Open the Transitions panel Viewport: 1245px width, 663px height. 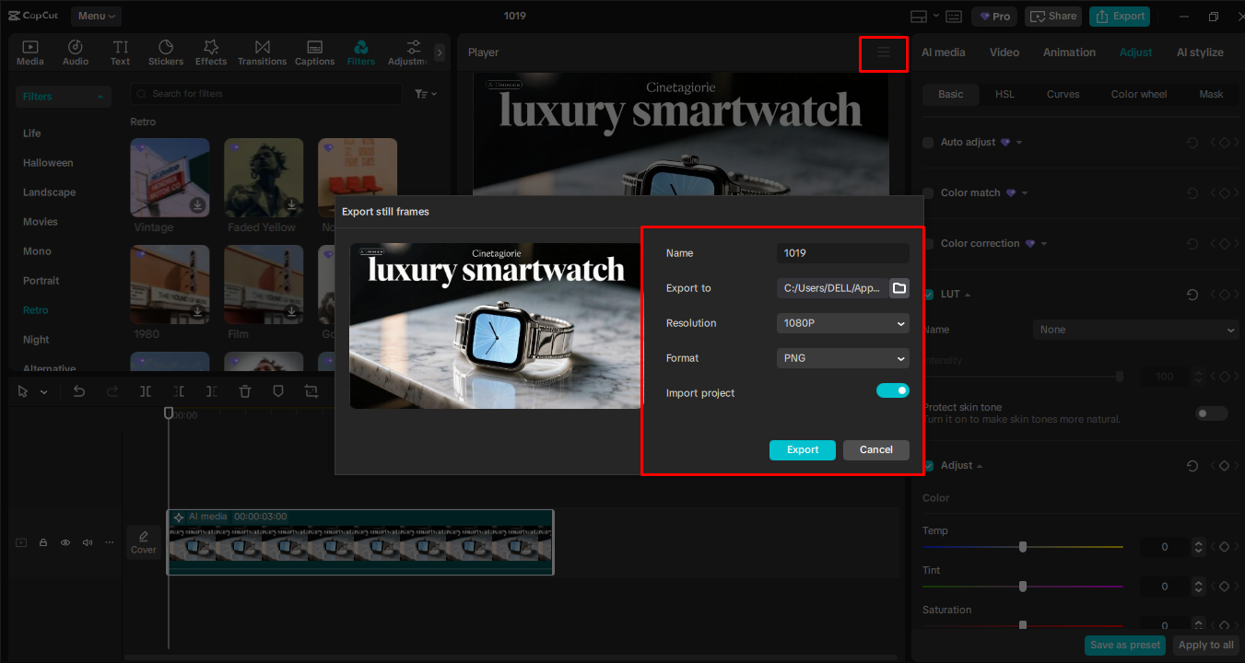[262, 51]
